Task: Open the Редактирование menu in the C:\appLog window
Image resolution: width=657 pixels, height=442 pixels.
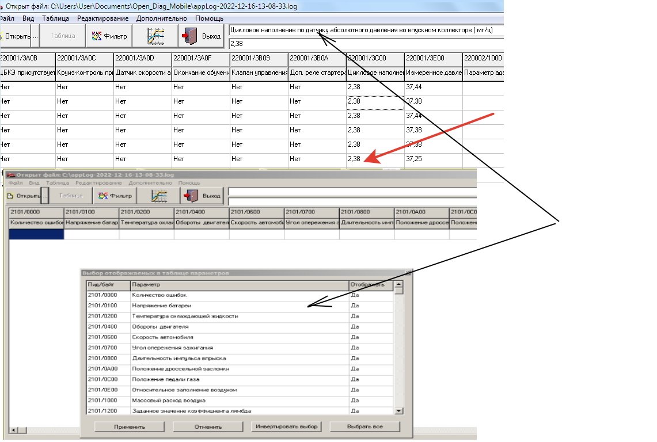Action: (98, 182)
